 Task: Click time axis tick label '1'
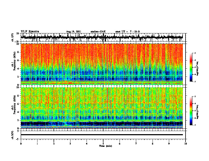[37, 144]
